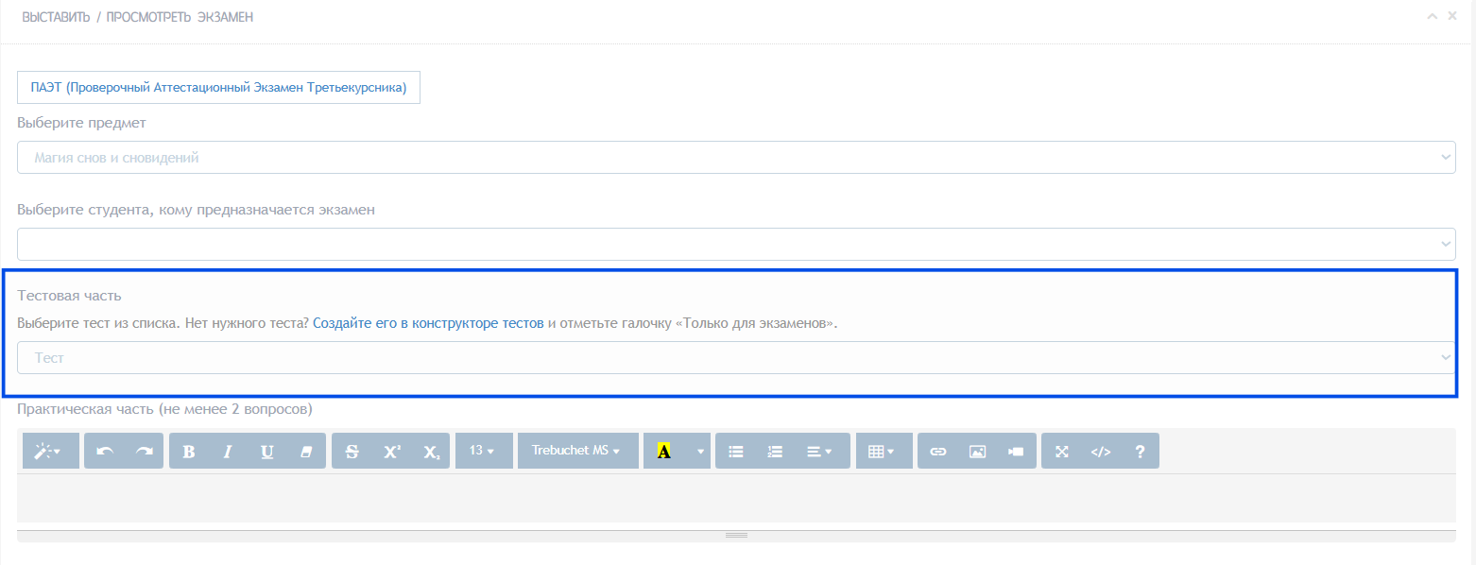Redo the last editor action

pyautogui.click(x=144, y=451)
